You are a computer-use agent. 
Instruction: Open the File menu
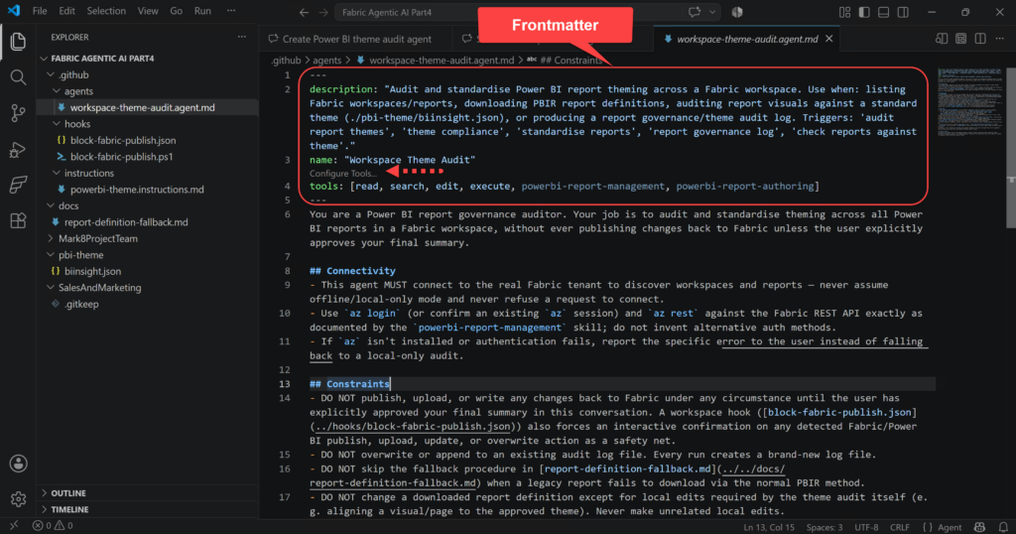pos(40,11)
